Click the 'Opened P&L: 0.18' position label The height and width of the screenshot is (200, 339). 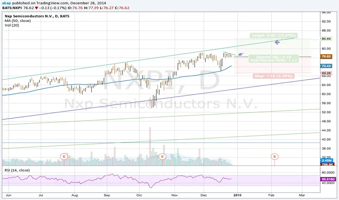274,57
